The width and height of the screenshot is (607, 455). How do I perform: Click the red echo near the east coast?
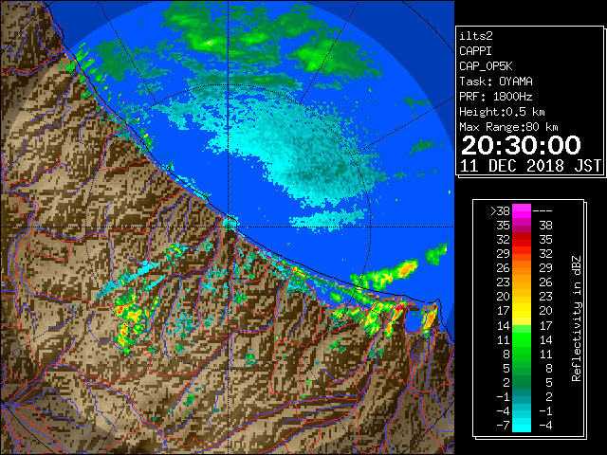[x=398, y=308]
